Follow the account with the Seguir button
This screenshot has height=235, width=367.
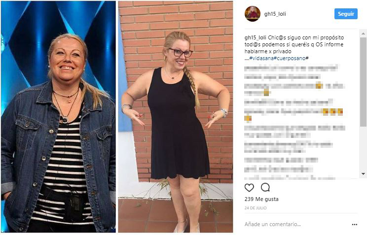pyautogui.click(x=346, y=14)
